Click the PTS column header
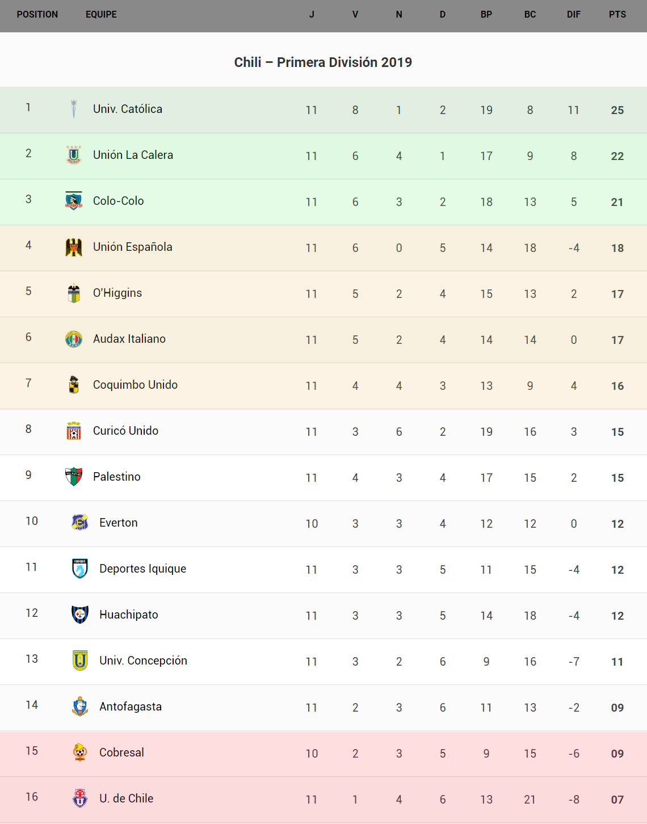The image size is (647, 824). pos(617,15)
